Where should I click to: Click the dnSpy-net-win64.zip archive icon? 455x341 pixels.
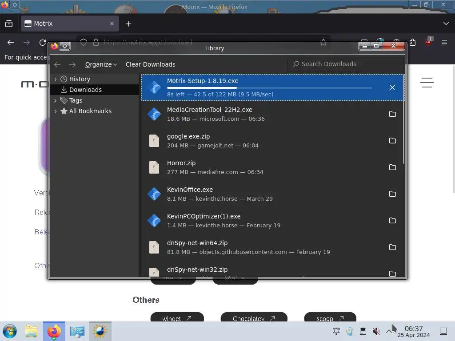[x=154, y=247]
